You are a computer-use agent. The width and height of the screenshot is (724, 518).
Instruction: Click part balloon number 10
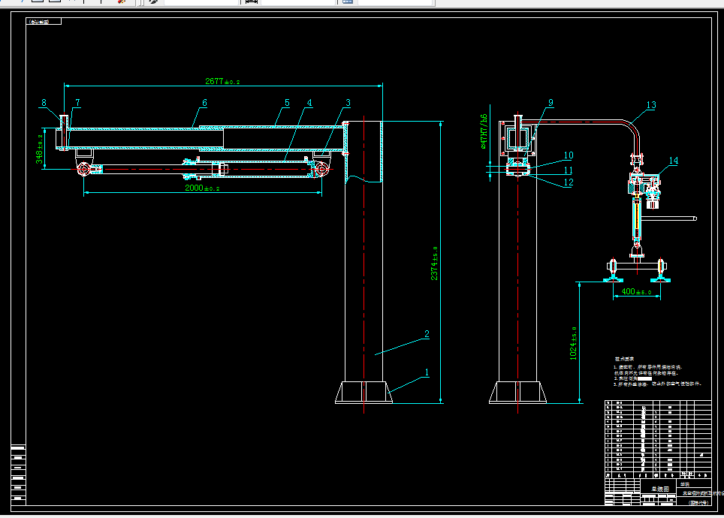569,155
